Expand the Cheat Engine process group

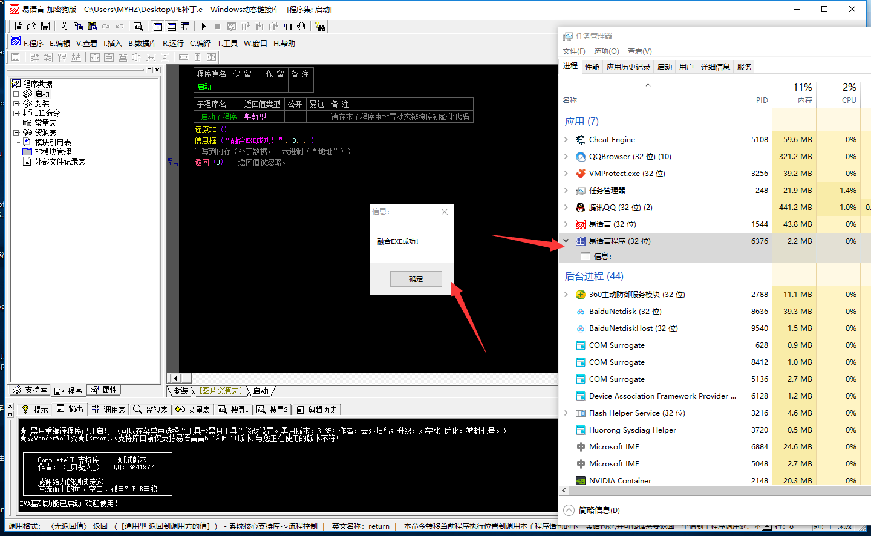(566, 140)
